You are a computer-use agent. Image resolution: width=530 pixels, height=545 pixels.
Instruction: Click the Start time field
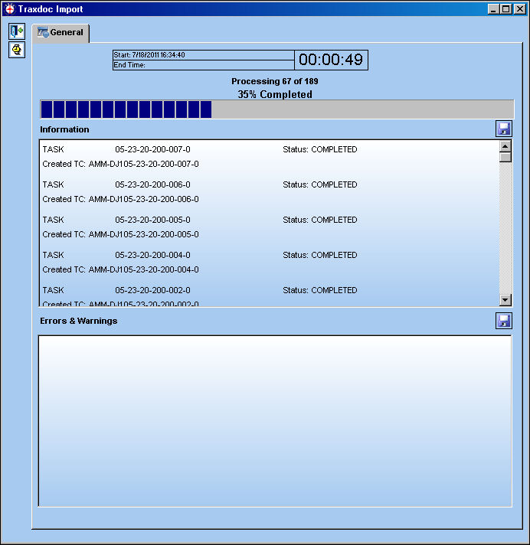[204, 55]
